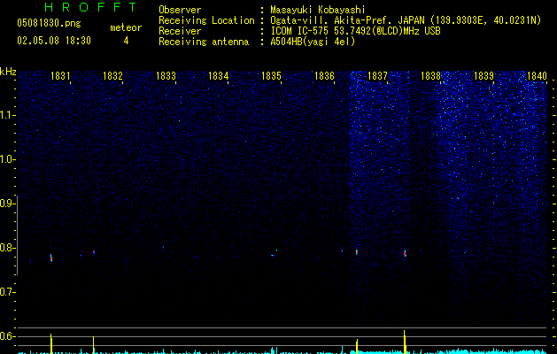This screenshot has height=354, width=557.
Task: Click the 0.7 frequency axis label
Action: coord(7,292)
